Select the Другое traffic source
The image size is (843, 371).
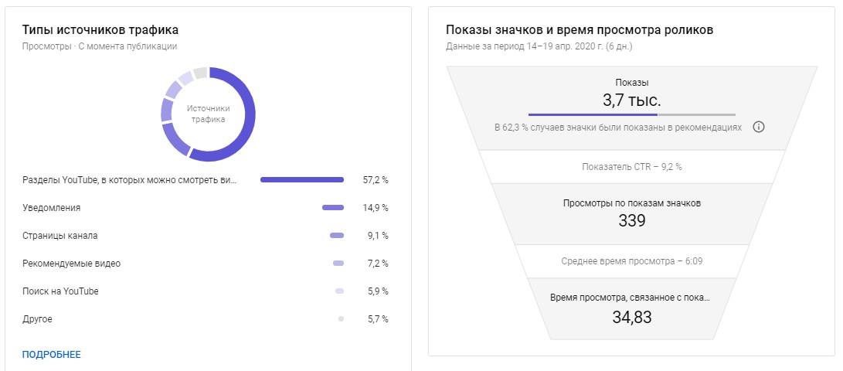(x=38, y=319)
